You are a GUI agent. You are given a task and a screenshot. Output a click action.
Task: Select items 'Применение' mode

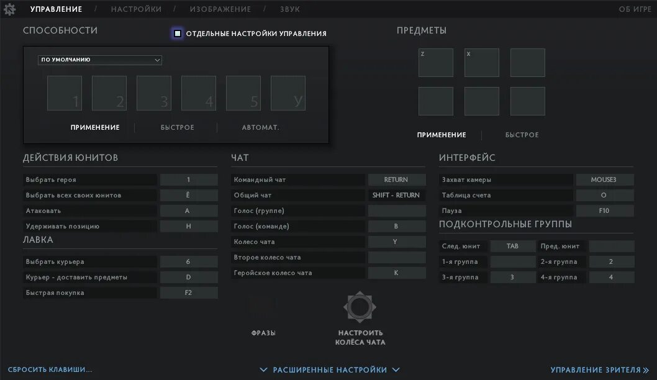click(x=442, y=135)
